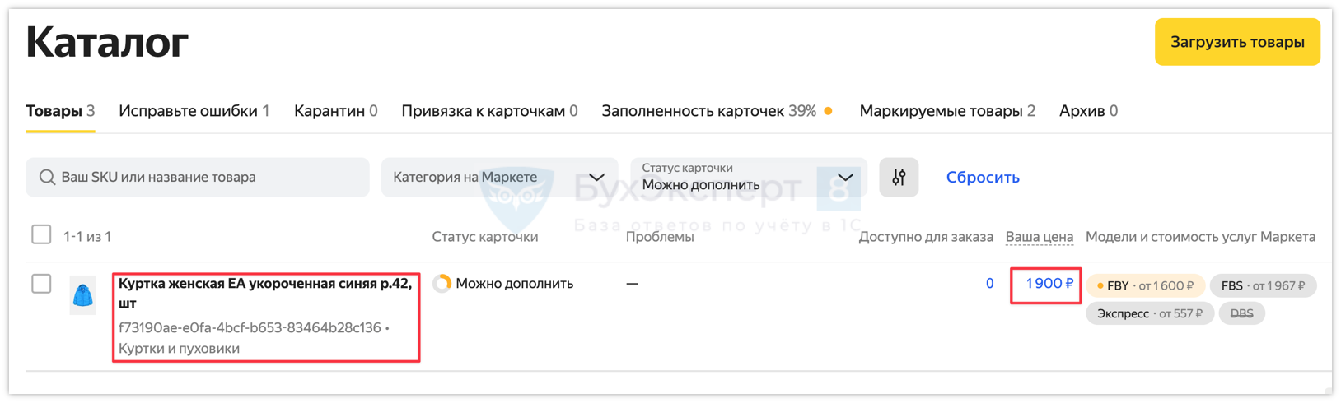Open the Карантин tab
The image size is (1341, 403).
click(335, 111)
